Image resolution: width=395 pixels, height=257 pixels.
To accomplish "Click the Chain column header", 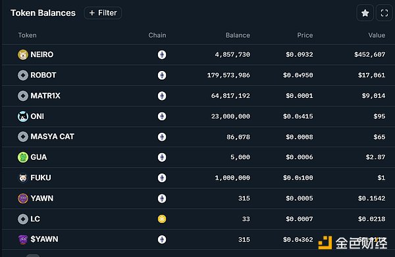I will pyautogui.click(x=157, y=35).
